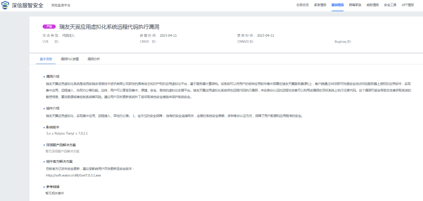
Task: Click the Bugtraq ID field label
Action: (x=343, y=42)
